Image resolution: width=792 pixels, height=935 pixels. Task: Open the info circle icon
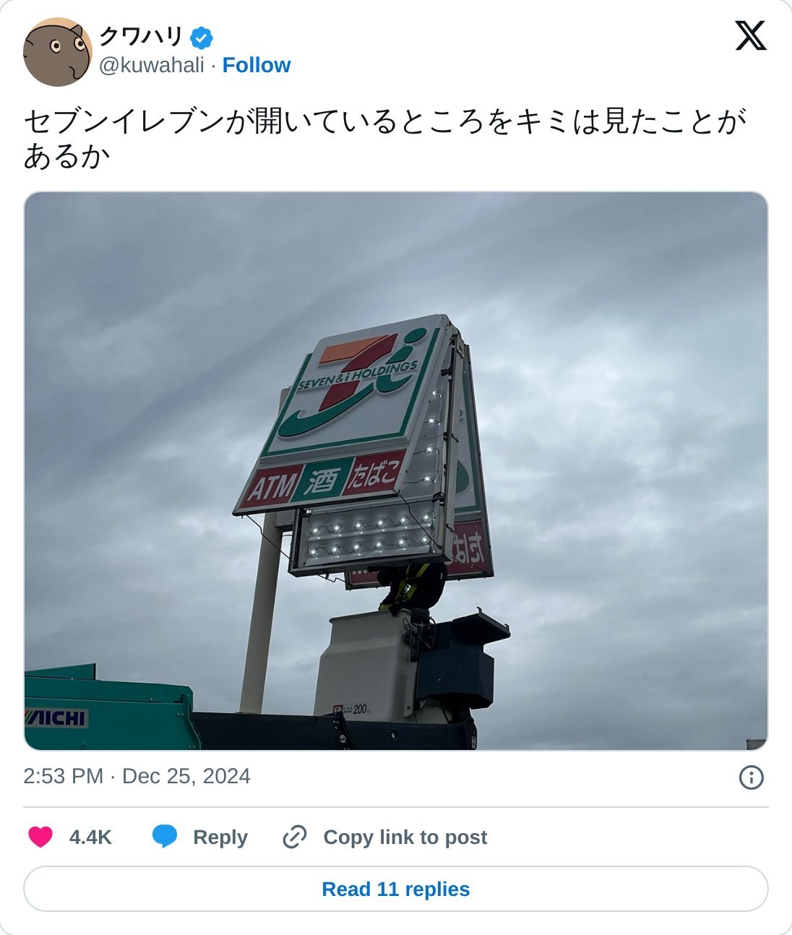tap(752, 777)
